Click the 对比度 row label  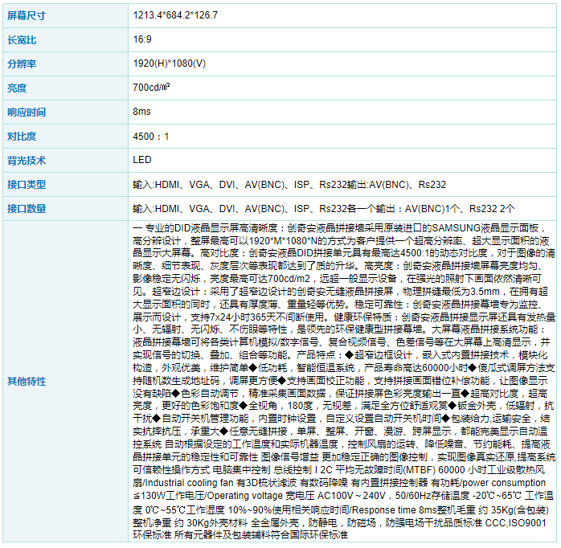click(22, 136)
